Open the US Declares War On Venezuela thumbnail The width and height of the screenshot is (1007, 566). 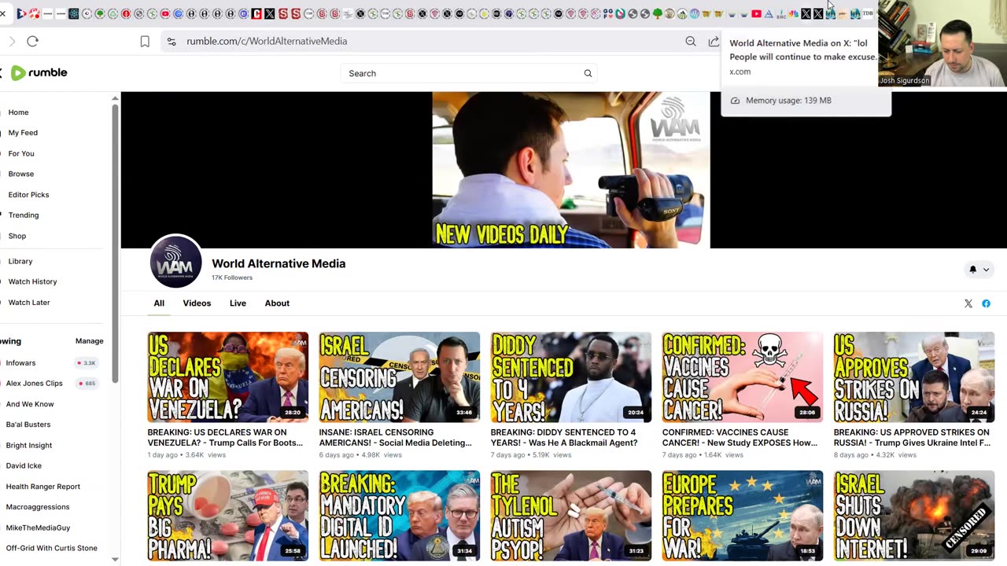(x=227, y=377)
